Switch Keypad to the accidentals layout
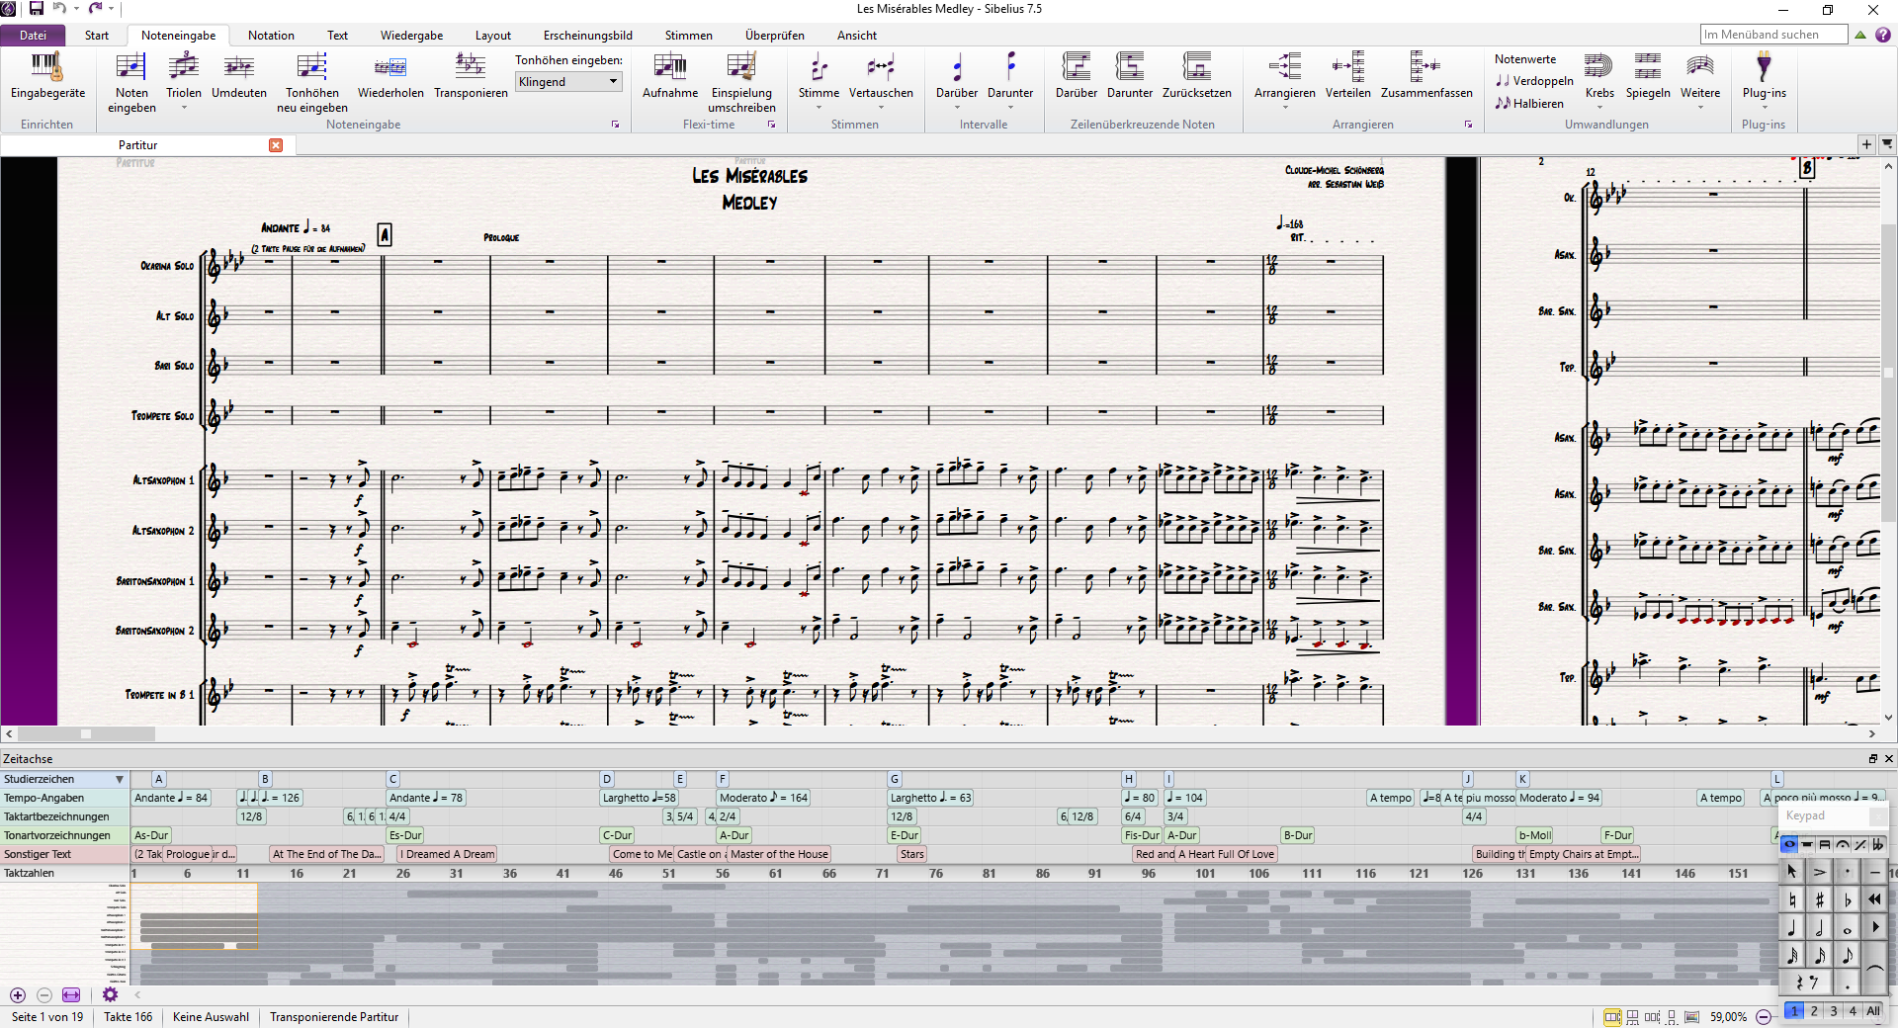Viewport: 1899px width, 1028px height. tap(1877, 845)
